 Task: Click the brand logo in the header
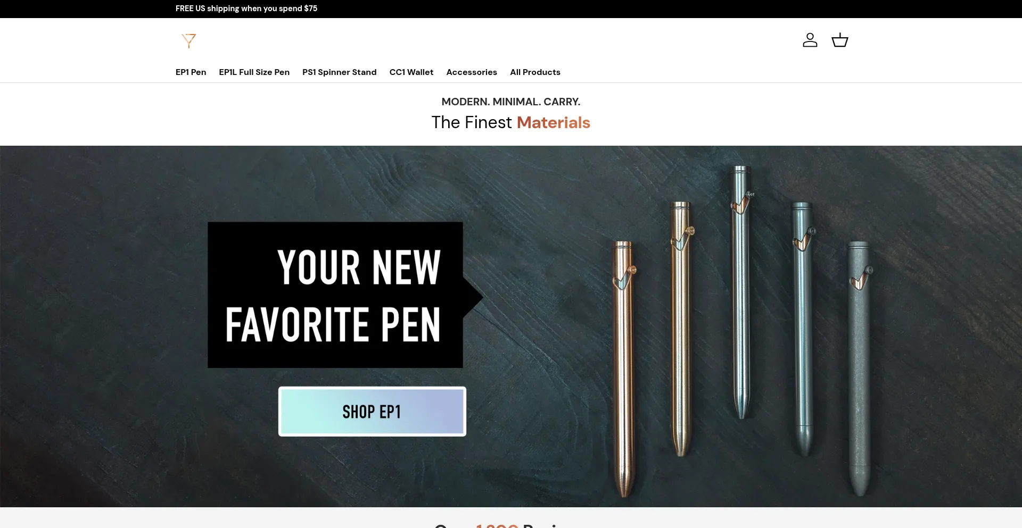pyautogui.click(x=189, y=40)
